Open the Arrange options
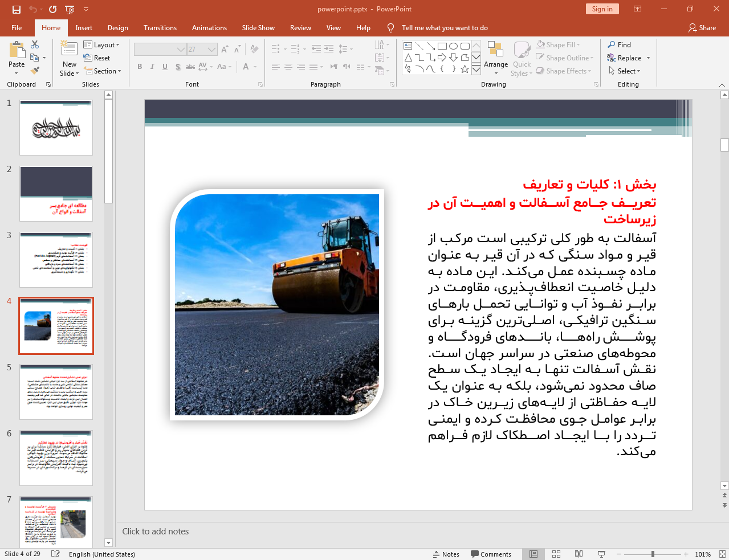Viewport: 729px width, 560px height. (x=496, y=58)
